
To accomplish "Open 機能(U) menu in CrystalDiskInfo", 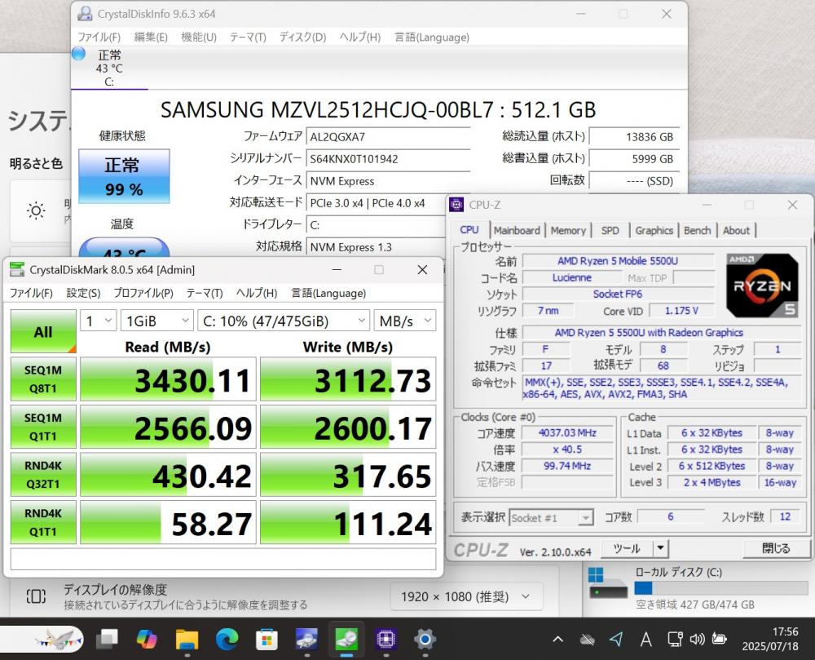I will [x=199, y=37].
